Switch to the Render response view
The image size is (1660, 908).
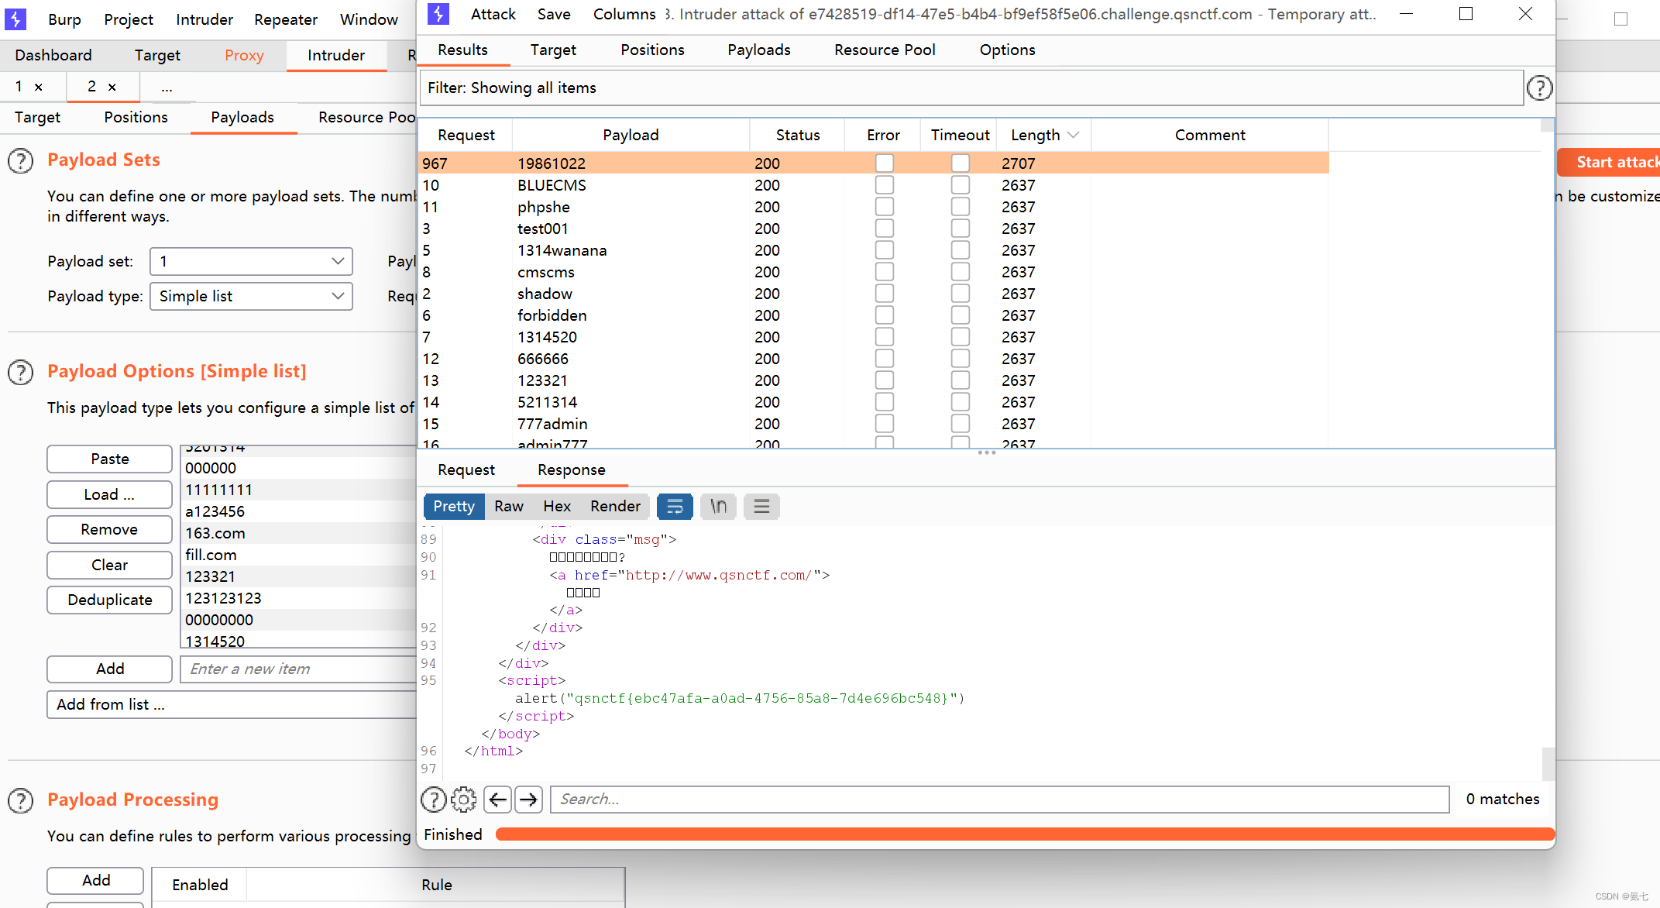pos(615,507)
